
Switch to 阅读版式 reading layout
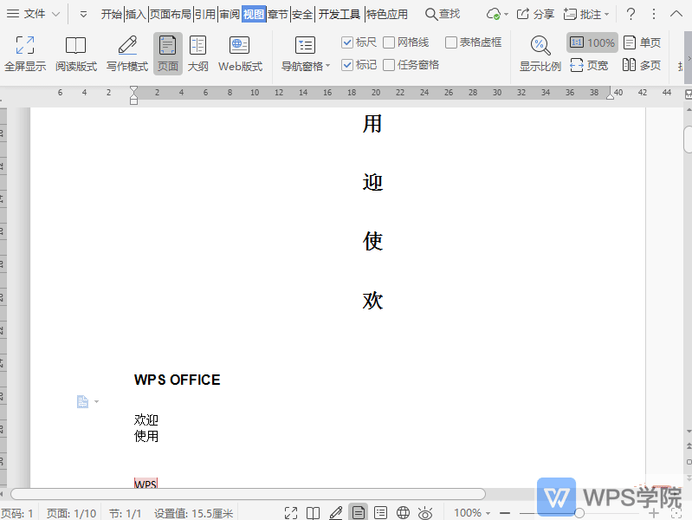point(76,54)
